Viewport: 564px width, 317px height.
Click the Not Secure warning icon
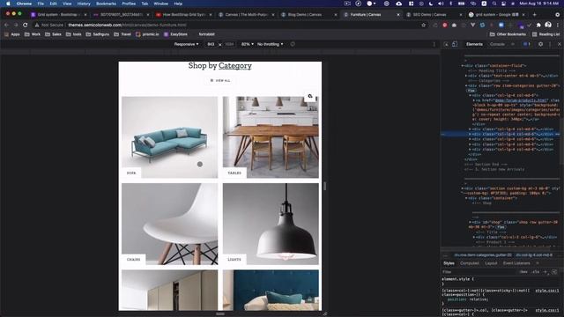[37, 25]
